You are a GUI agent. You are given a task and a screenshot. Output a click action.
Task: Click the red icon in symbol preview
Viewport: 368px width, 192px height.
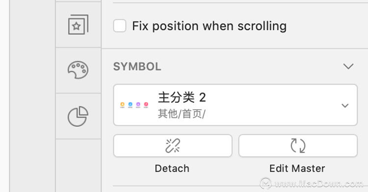[146, 105]
